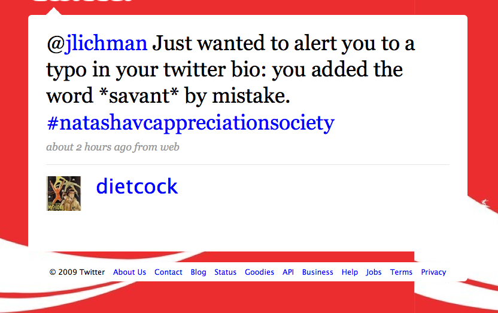This screenshot has height=313, width=498.
Task: Read the Terms link
Action: pyautogui.click(x=402, y=272)
